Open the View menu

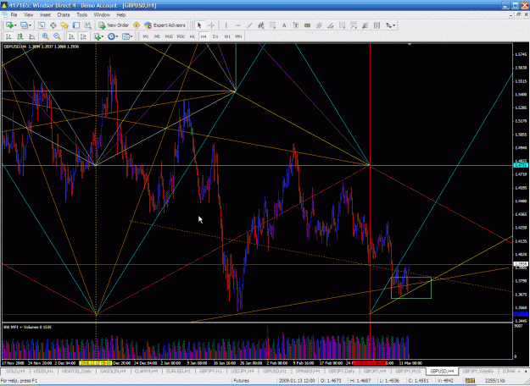click(28, 15)
